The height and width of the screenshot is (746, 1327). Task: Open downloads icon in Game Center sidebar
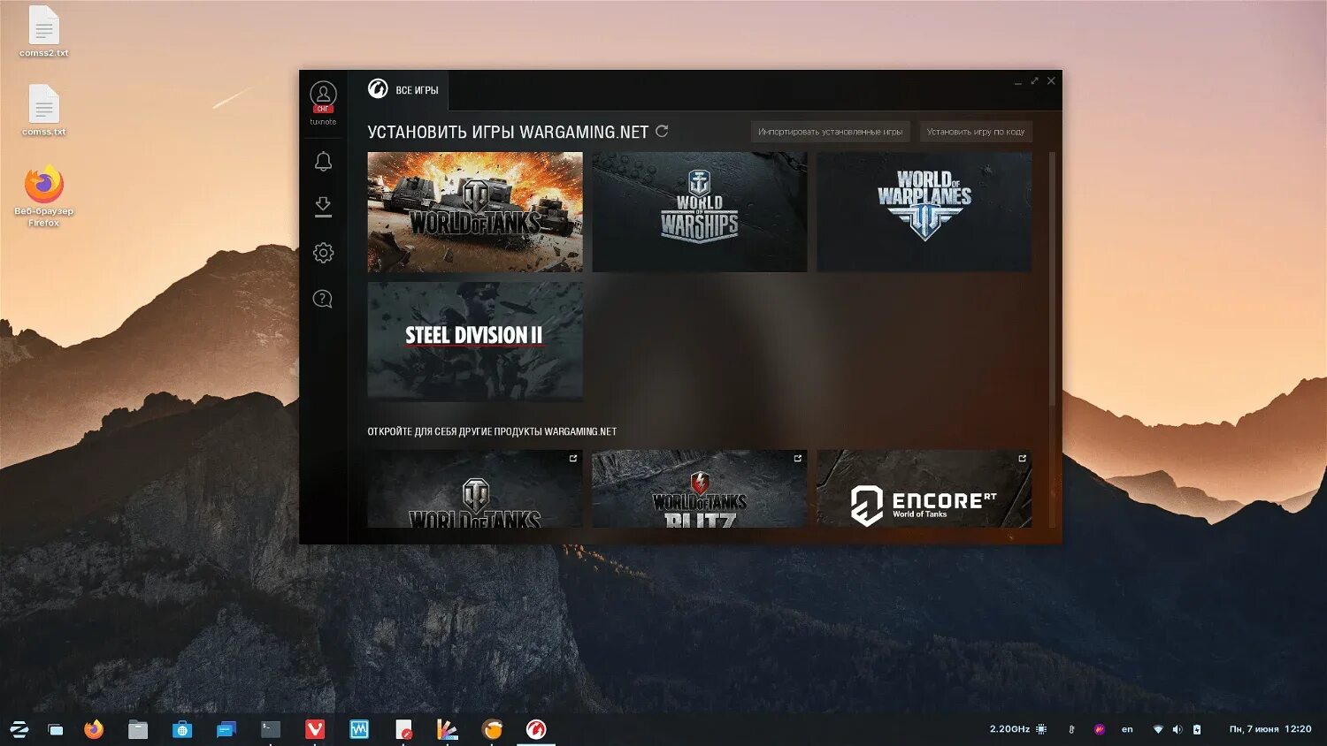[323, 207]
